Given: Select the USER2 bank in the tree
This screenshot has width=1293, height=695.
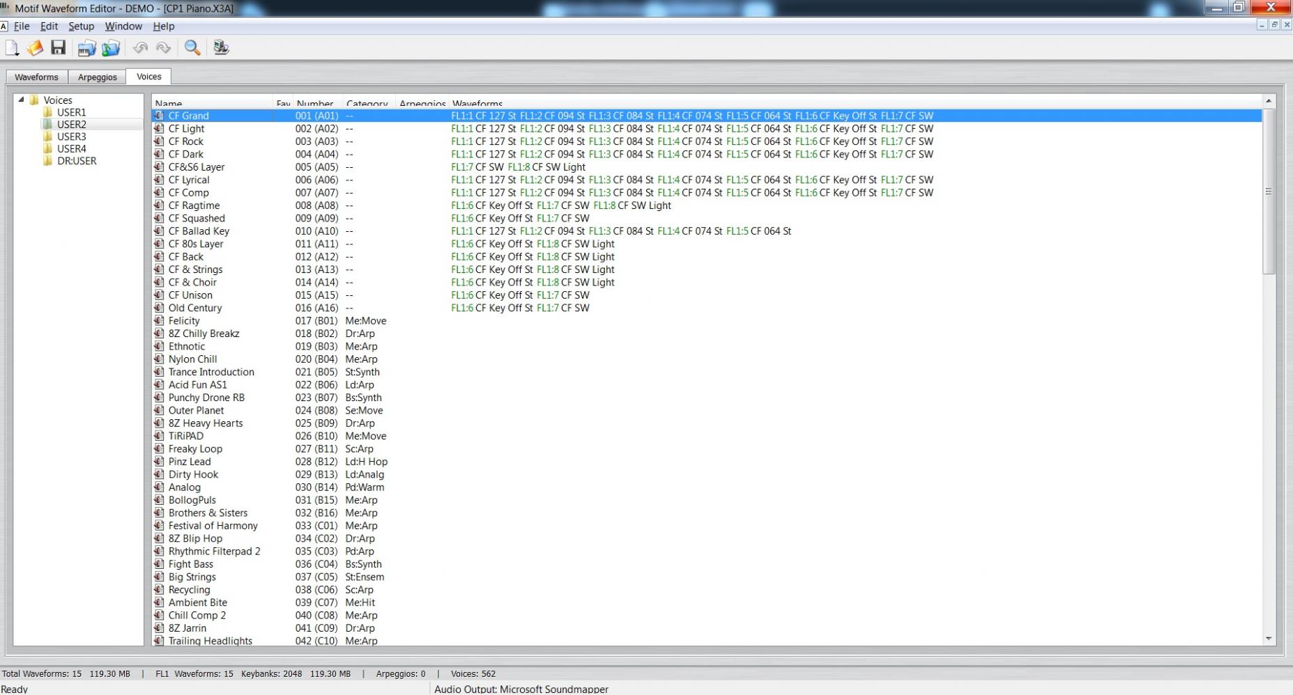Looking at the screenshot, I should click(72, 125).
